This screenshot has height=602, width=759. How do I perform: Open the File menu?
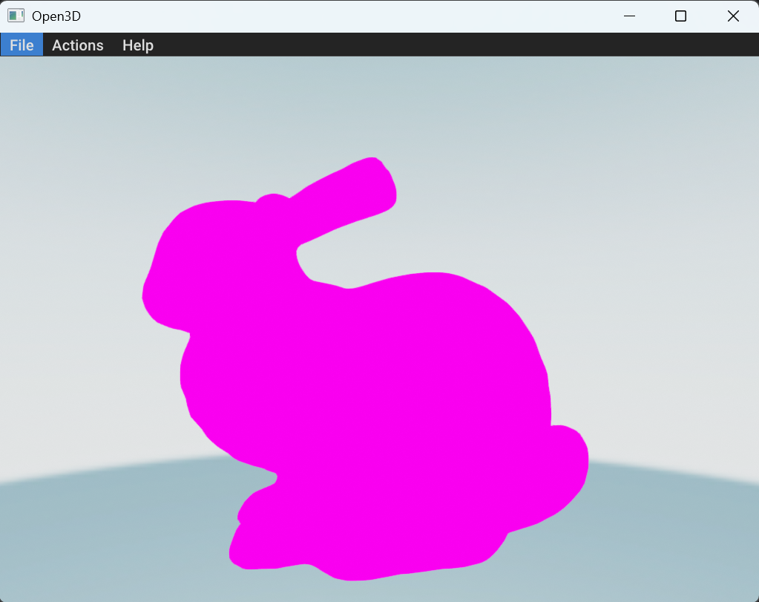22,45
